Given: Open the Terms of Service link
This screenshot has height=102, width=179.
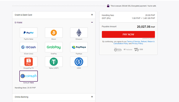Looking at the screenshot, I should pos(134,41).
